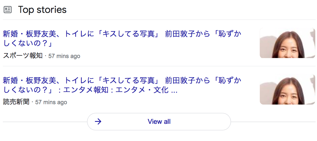Click the newspaper icon beside Top stories
Screen dimensions: 317x141
point(8,9)
